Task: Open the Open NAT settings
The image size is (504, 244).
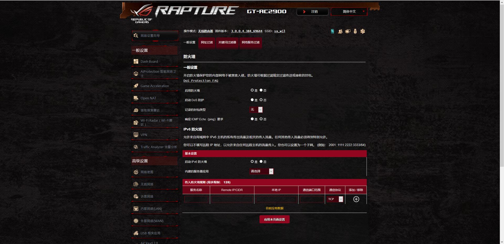Action: 148,98
